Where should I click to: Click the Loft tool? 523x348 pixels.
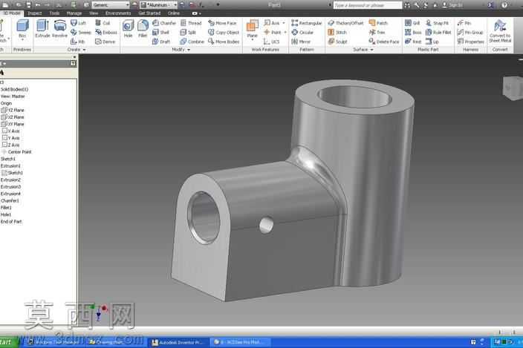tap(79, 23)
